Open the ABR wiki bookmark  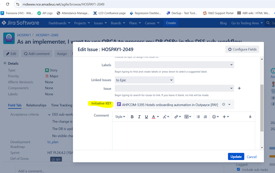tap(254, 13)
